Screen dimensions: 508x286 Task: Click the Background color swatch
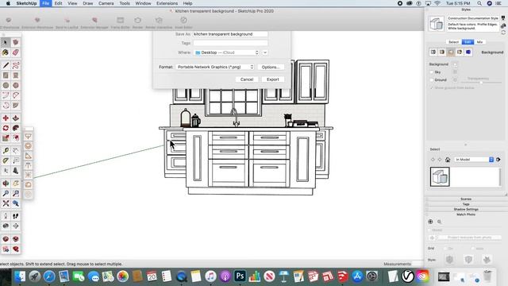(x=455, y=64)
